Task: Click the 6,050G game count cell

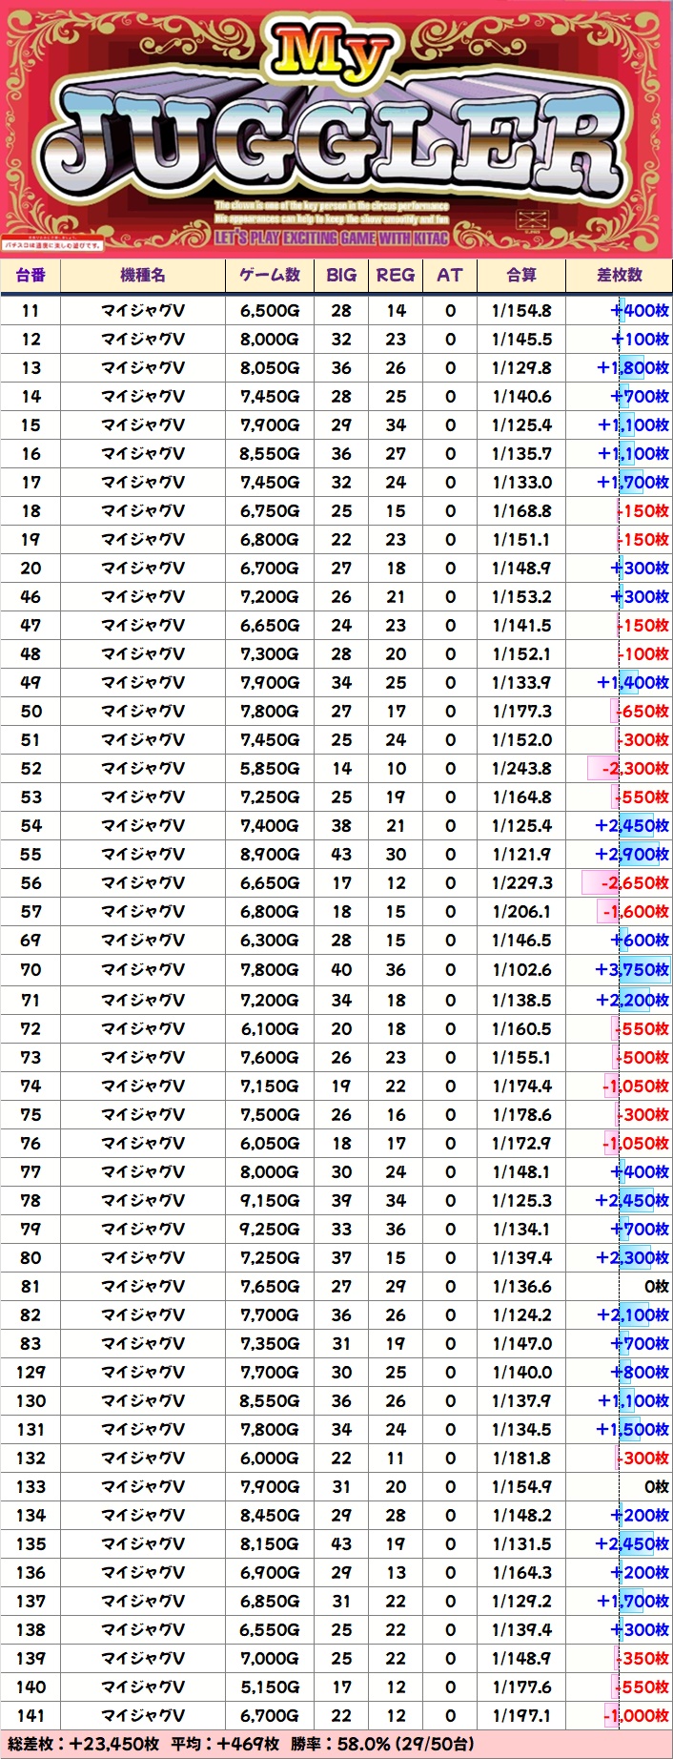Action: click(x=270, y=1144)
